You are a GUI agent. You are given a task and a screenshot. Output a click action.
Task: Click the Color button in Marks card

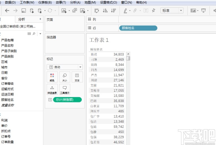coord(52,77)
